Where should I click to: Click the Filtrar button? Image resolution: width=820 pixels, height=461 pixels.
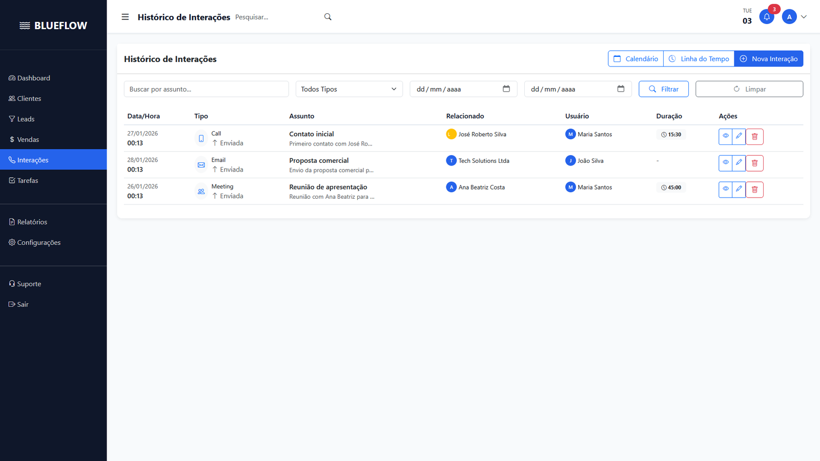pyautogui.click(x=663, y=89)
